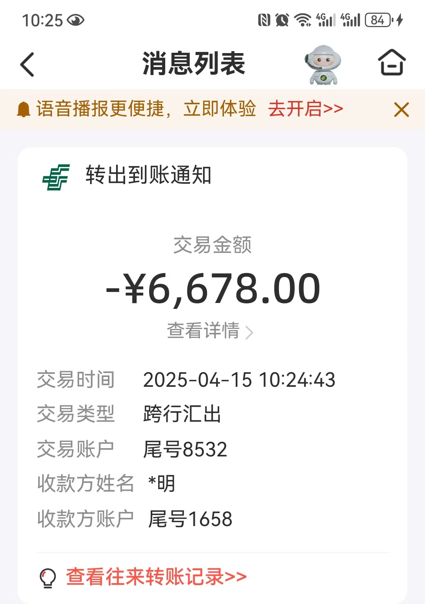Tap the 消息列表 page title
425x604 pixels.
click(194, 63)
